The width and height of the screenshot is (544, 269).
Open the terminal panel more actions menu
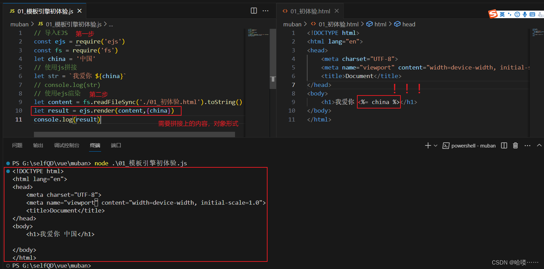tap(527, 145)
